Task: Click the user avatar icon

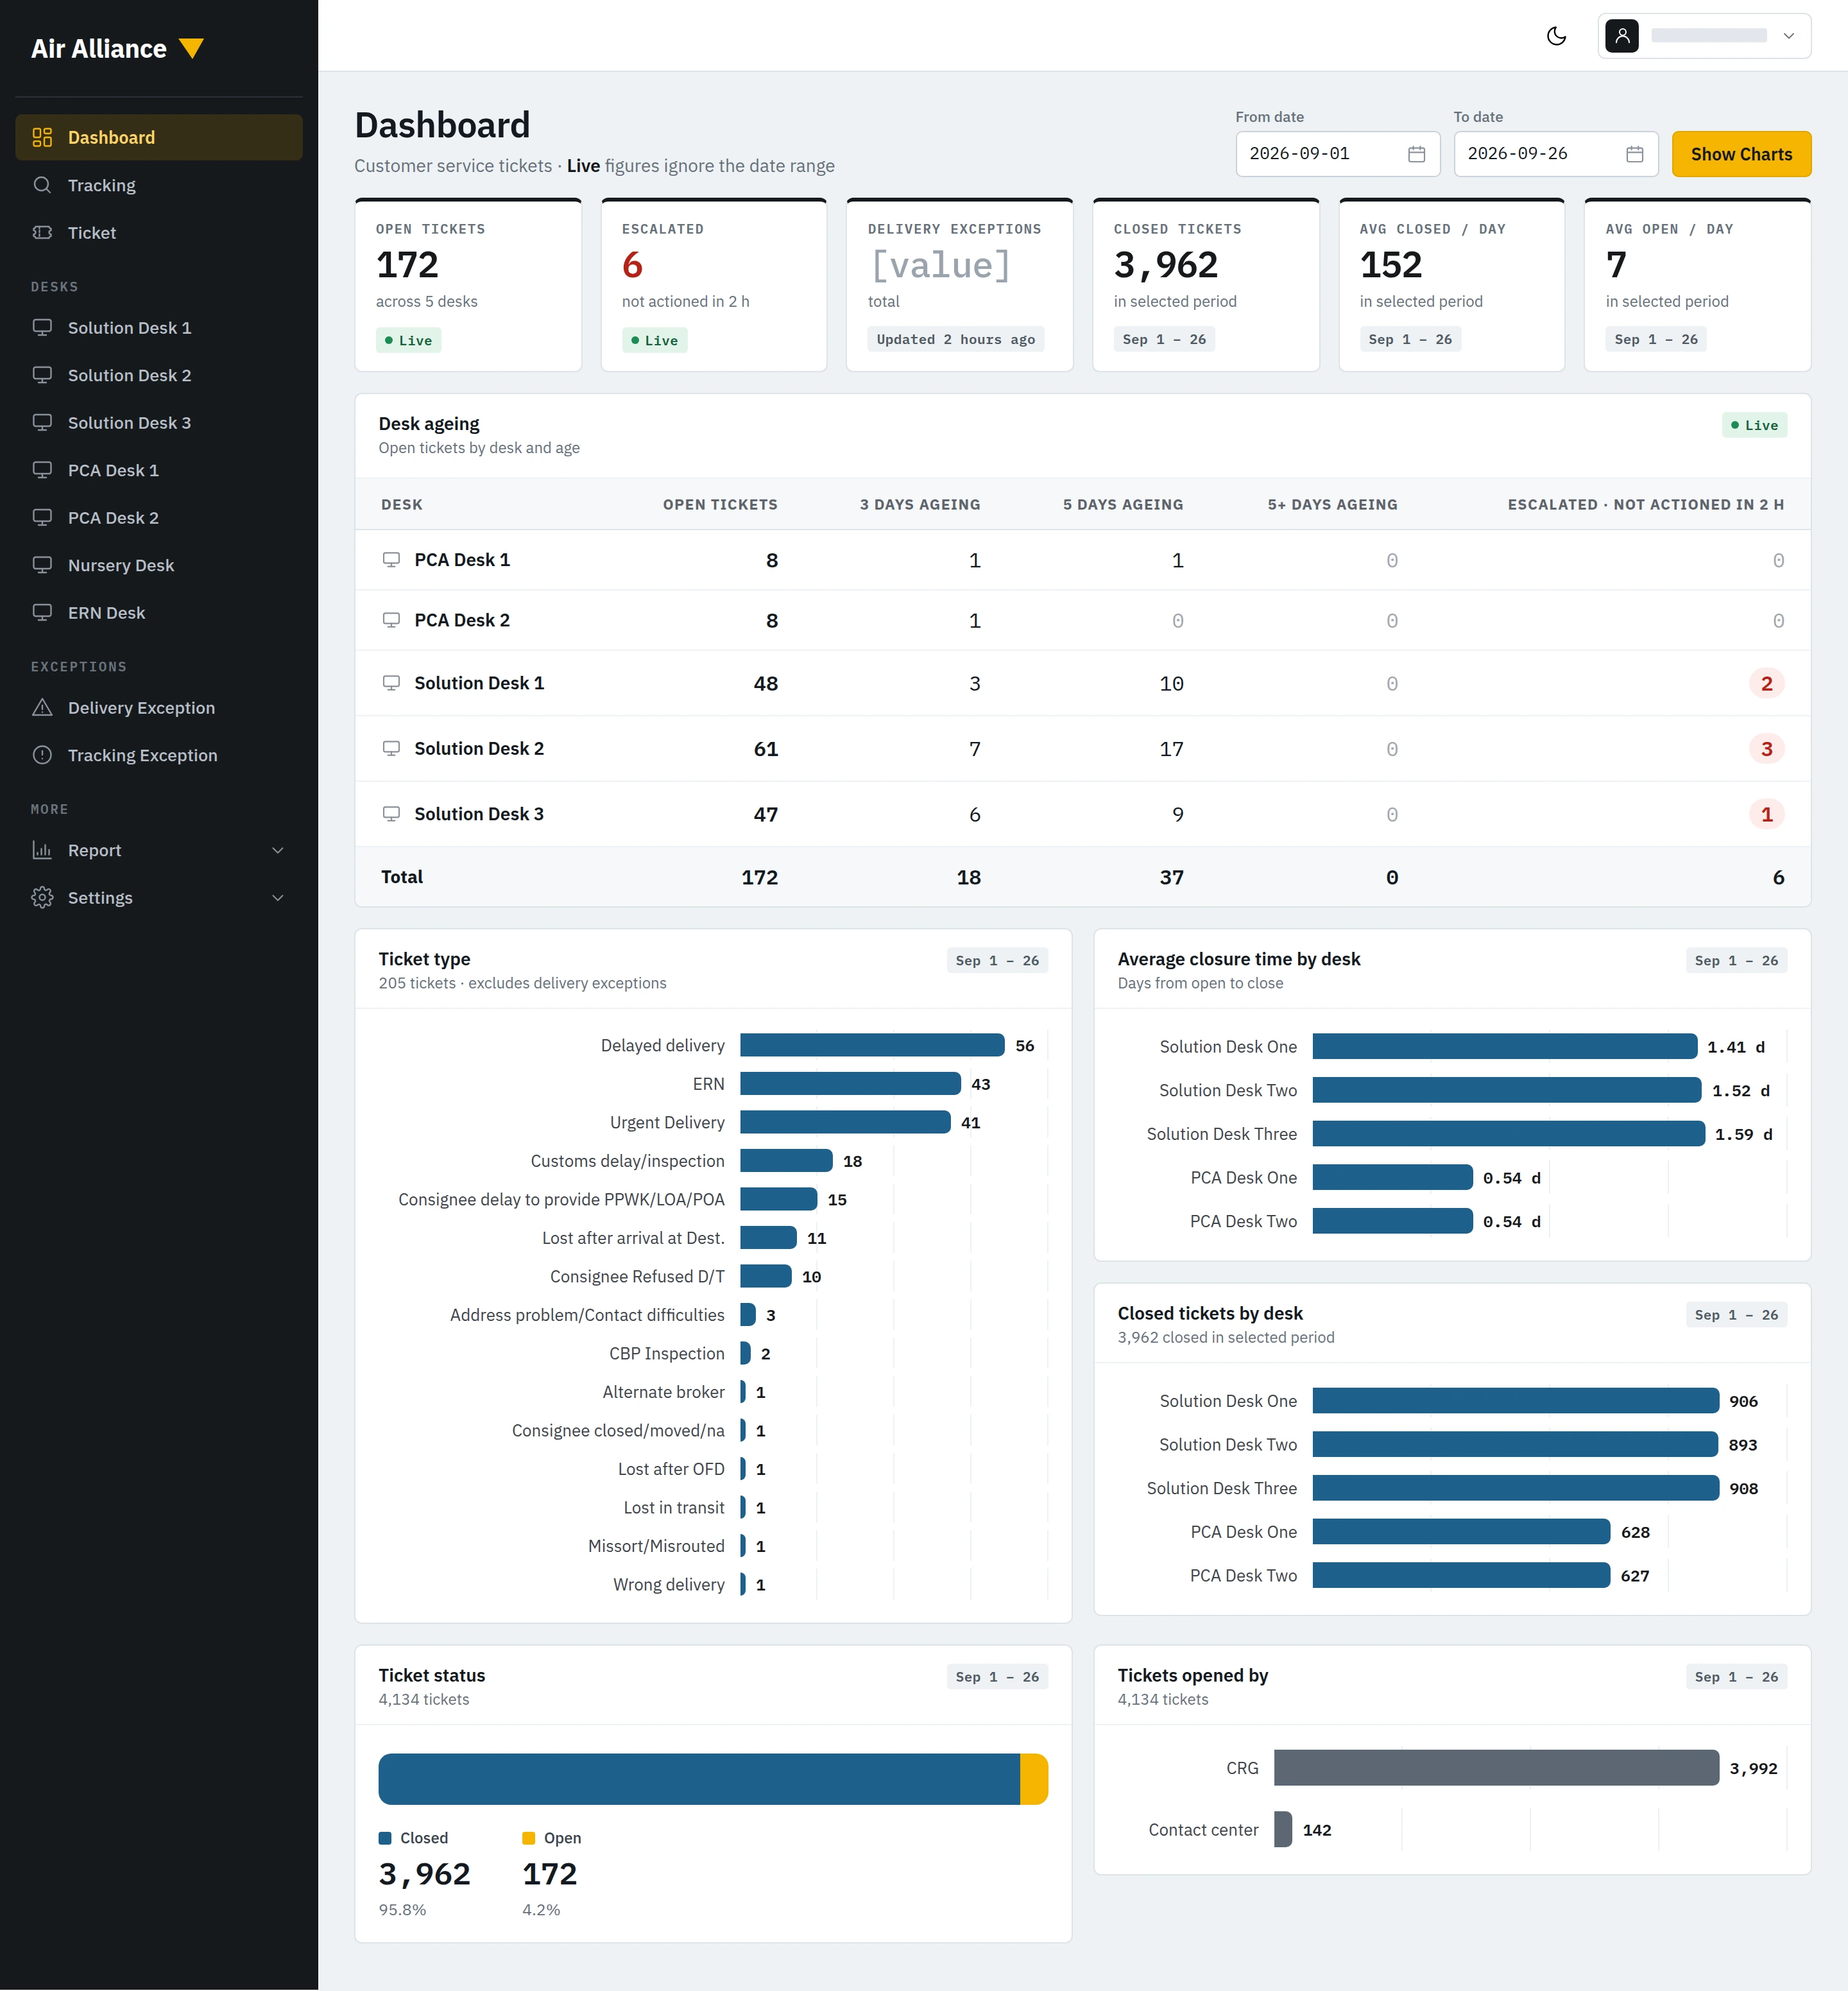Action: [1621, 36]
